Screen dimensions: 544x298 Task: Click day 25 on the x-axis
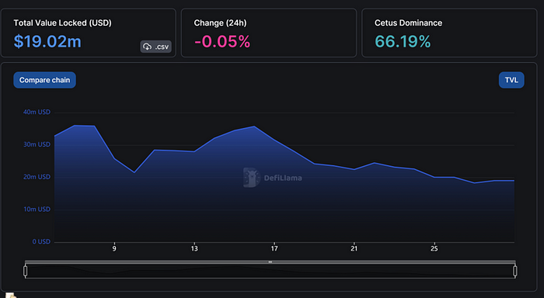point(434,248)
